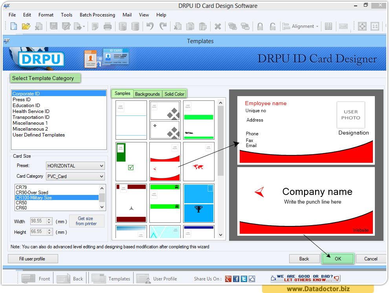Choose the red curved template thumbnail
The width and height of the screenshot is (389, 293).
[x=165, y=162]
